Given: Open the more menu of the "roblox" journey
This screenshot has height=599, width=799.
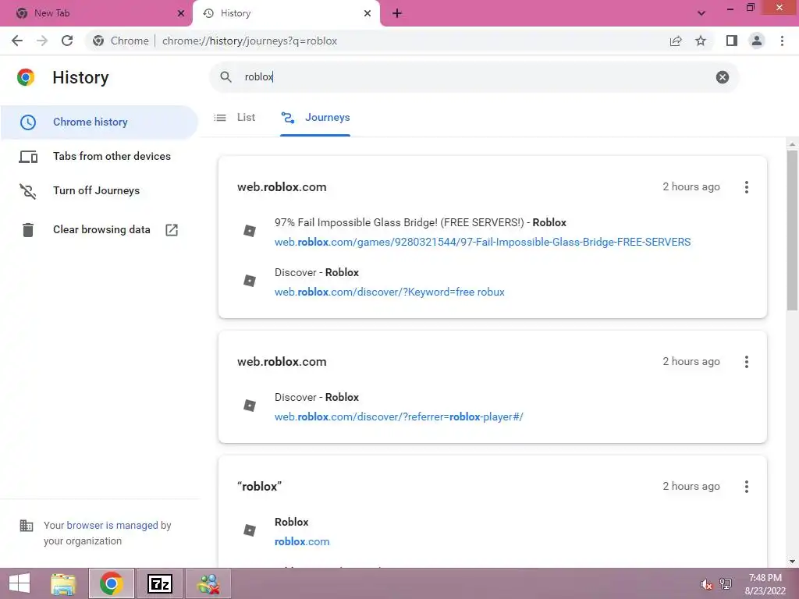Looking at the screenshot, I should tap(747, 487).
